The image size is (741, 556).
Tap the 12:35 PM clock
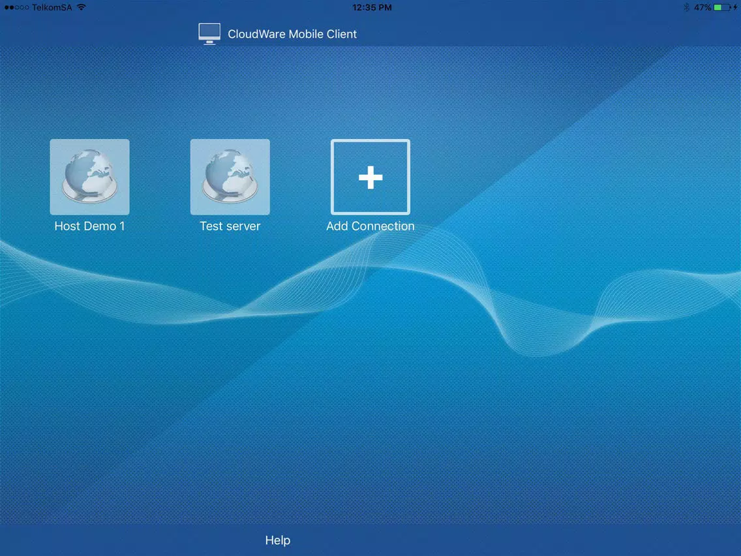(372, 8)
